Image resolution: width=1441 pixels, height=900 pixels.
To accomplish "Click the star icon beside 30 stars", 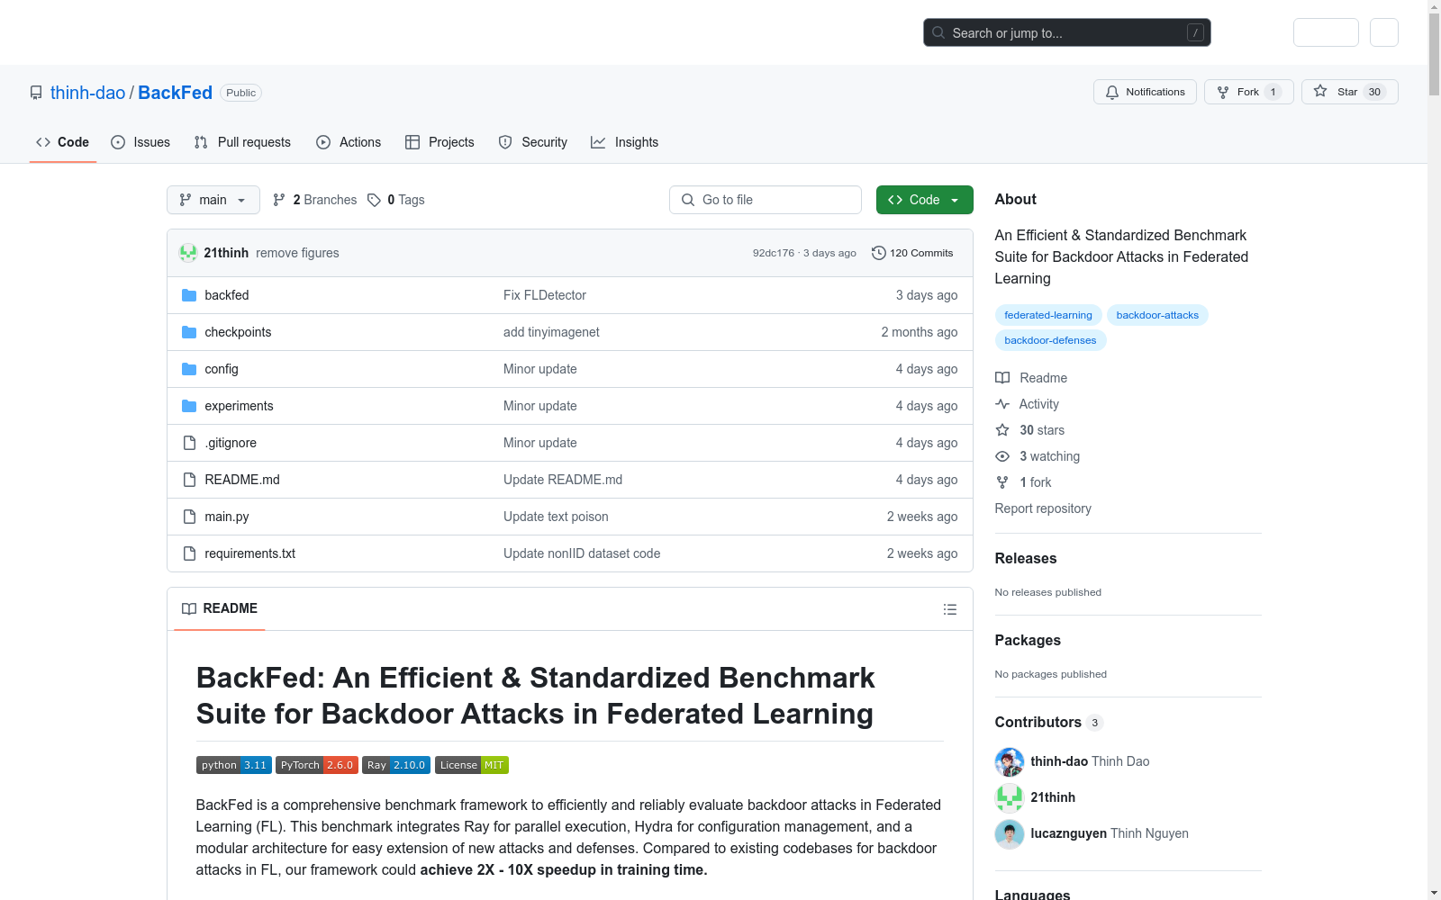I will coord(1002,430).
